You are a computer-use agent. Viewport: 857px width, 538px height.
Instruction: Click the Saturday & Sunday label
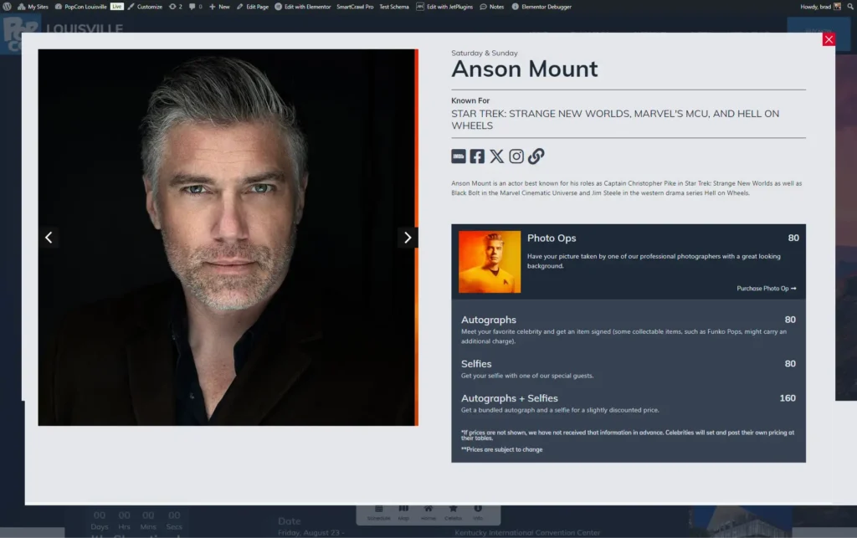(x=485, y=53)
